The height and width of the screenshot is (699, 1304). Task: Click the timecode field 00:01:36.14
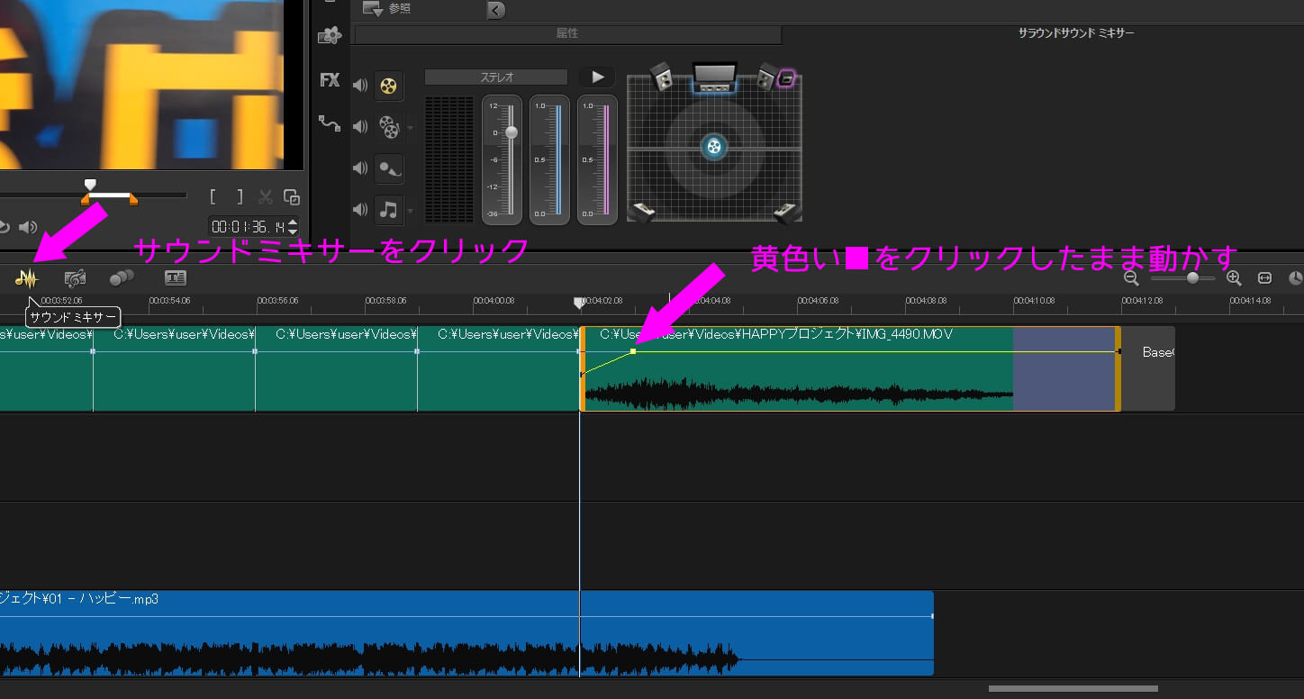pos(248,227)
